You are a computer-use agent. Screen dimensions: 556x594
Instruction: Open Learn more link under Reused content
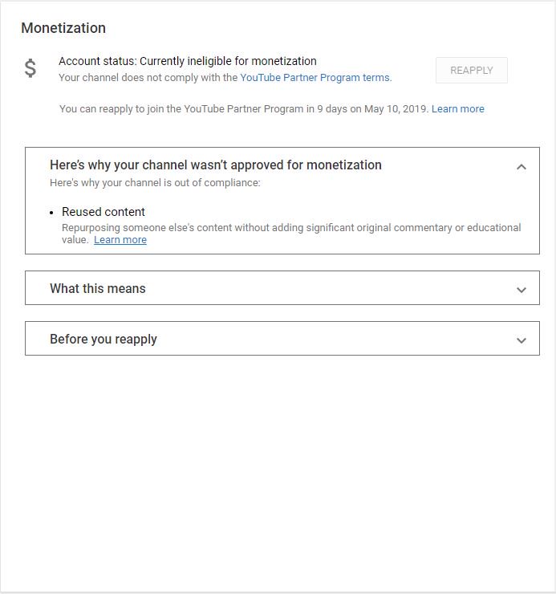[120, 240]
